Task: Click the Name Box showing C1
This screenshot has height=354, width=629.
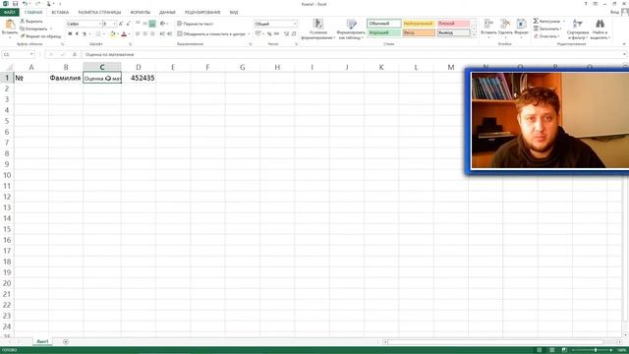Action: (18, 54)
